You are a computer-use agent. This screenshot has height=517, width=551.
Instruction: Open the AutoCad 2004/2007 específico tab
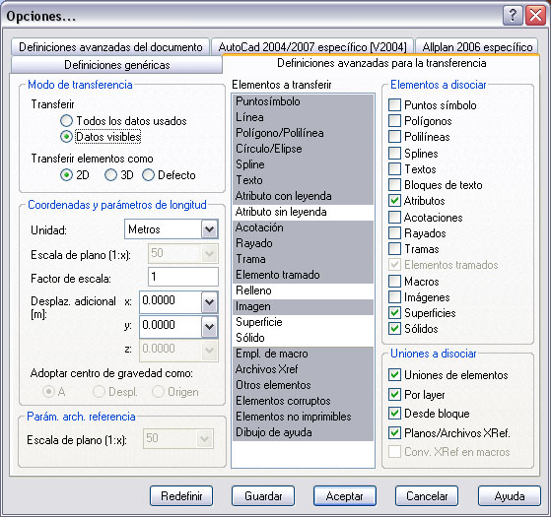point(312,46)
